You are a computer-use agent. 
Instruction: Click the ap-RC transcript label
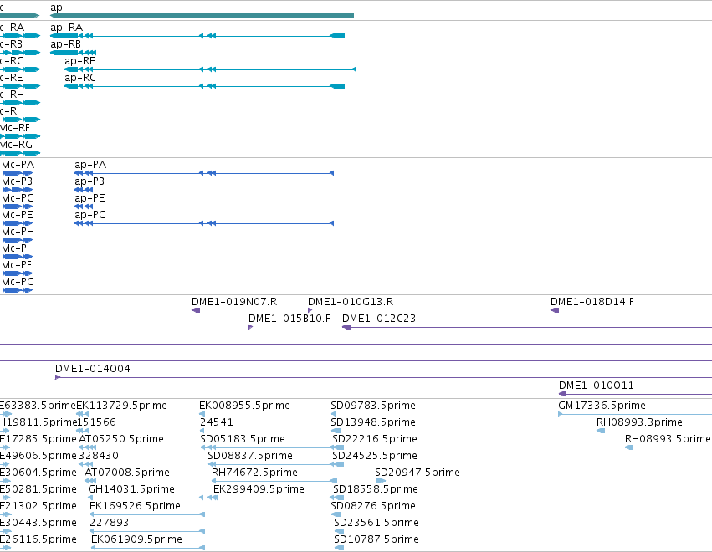click(x=80, y=78)
